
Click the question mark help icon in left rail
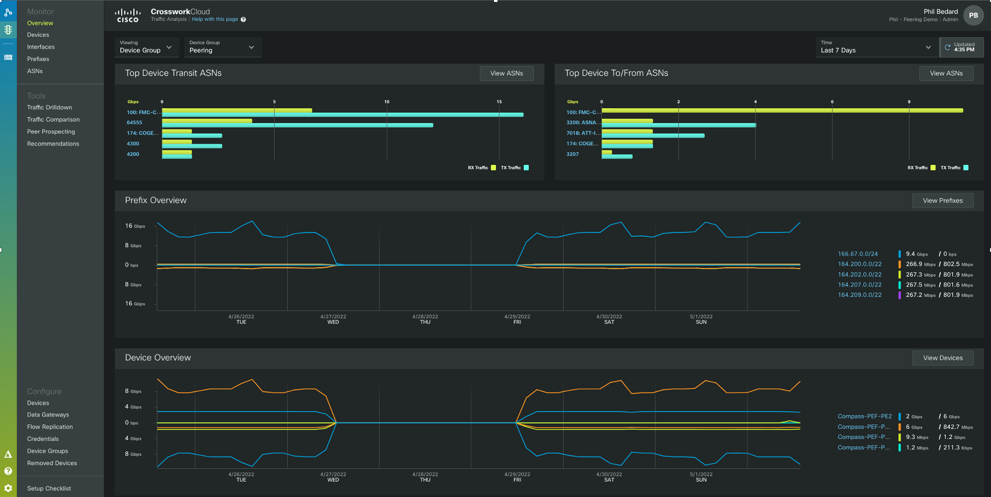pos(8,471)
